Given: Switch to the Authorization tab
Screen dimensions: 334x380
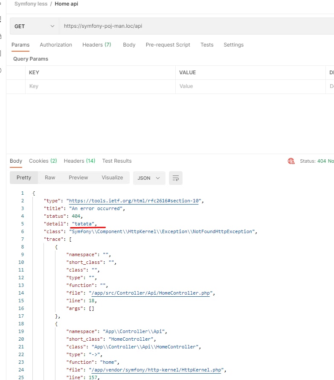Looking at the screenshot, I should point(56,45).
